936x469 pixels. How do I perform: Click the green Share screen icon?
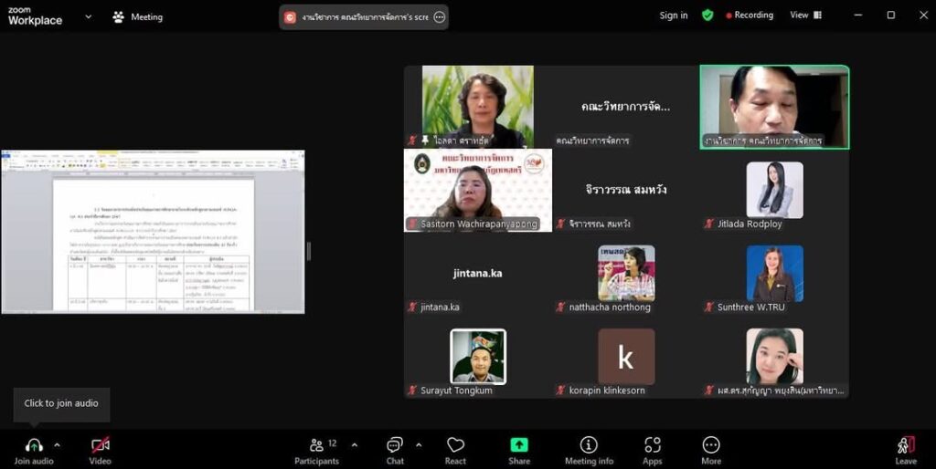[x=518, y=448]
